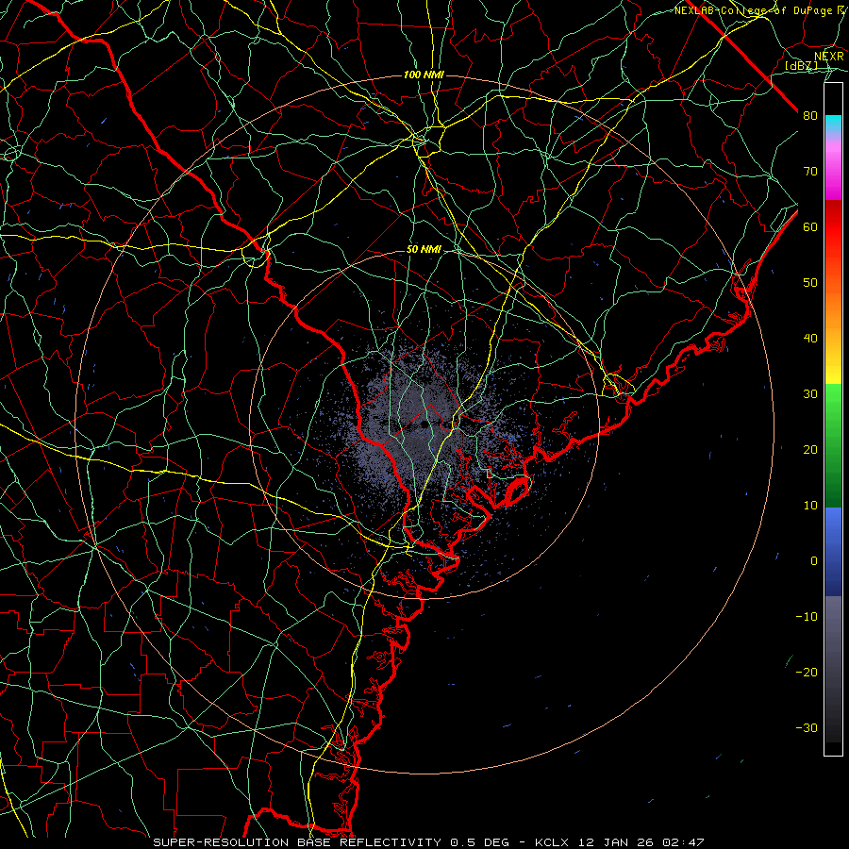Click the 40 value on dBZ scale
Viewport: 849px width, 849px height.
pos(810,339)
